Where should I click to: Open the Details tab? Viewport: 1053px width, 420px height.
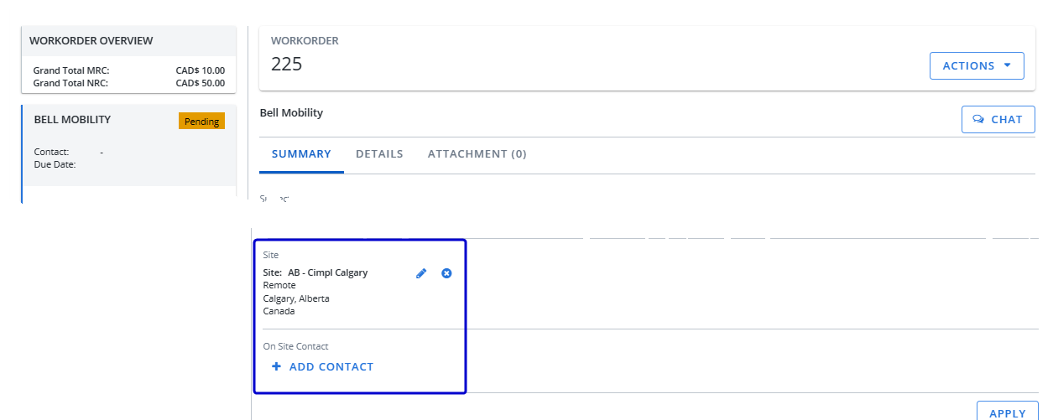tap(379, 154)
